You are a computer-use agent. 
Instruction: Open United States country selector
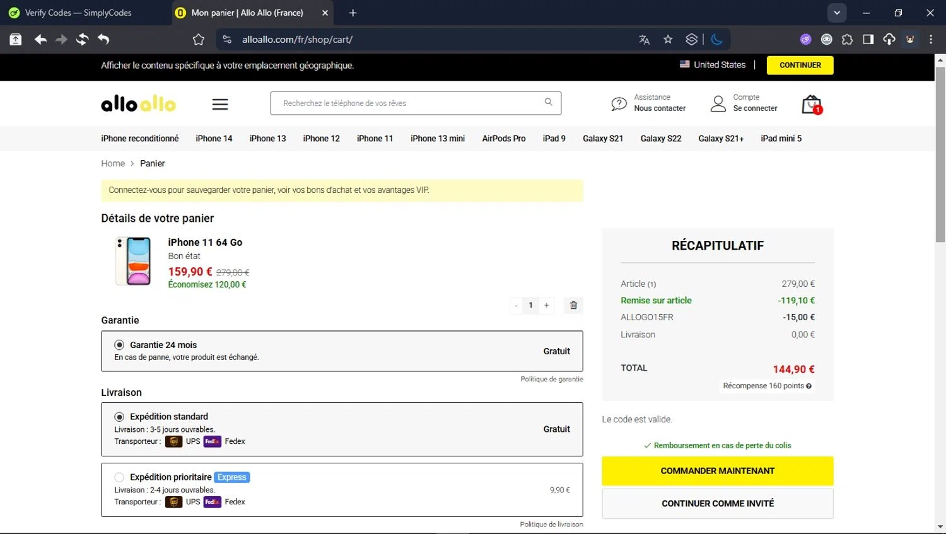[713, 64]
